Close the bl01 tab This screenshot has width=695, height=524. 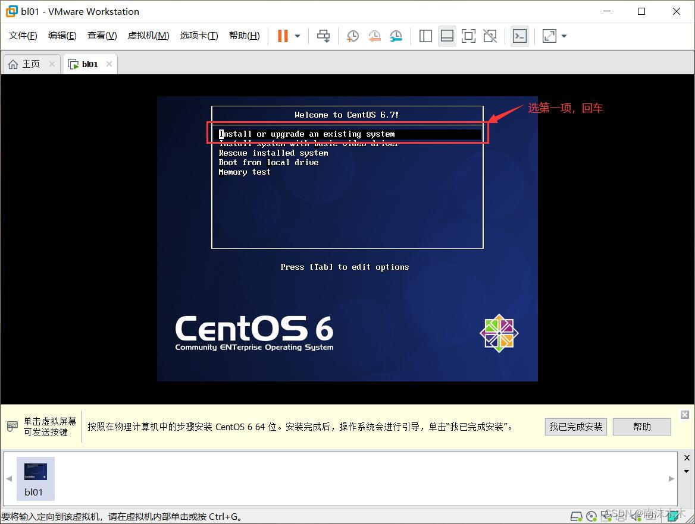pos(109,64)
